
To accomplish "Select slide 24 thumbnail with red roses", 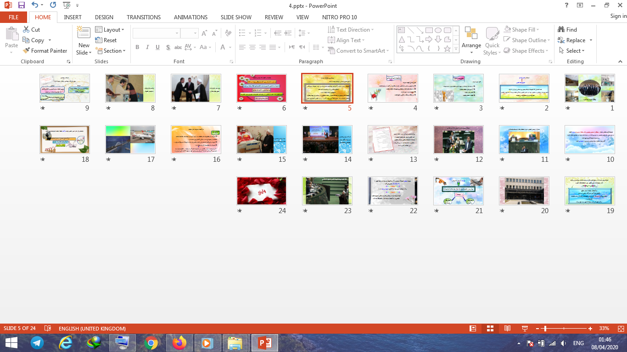I will [262, 191].
